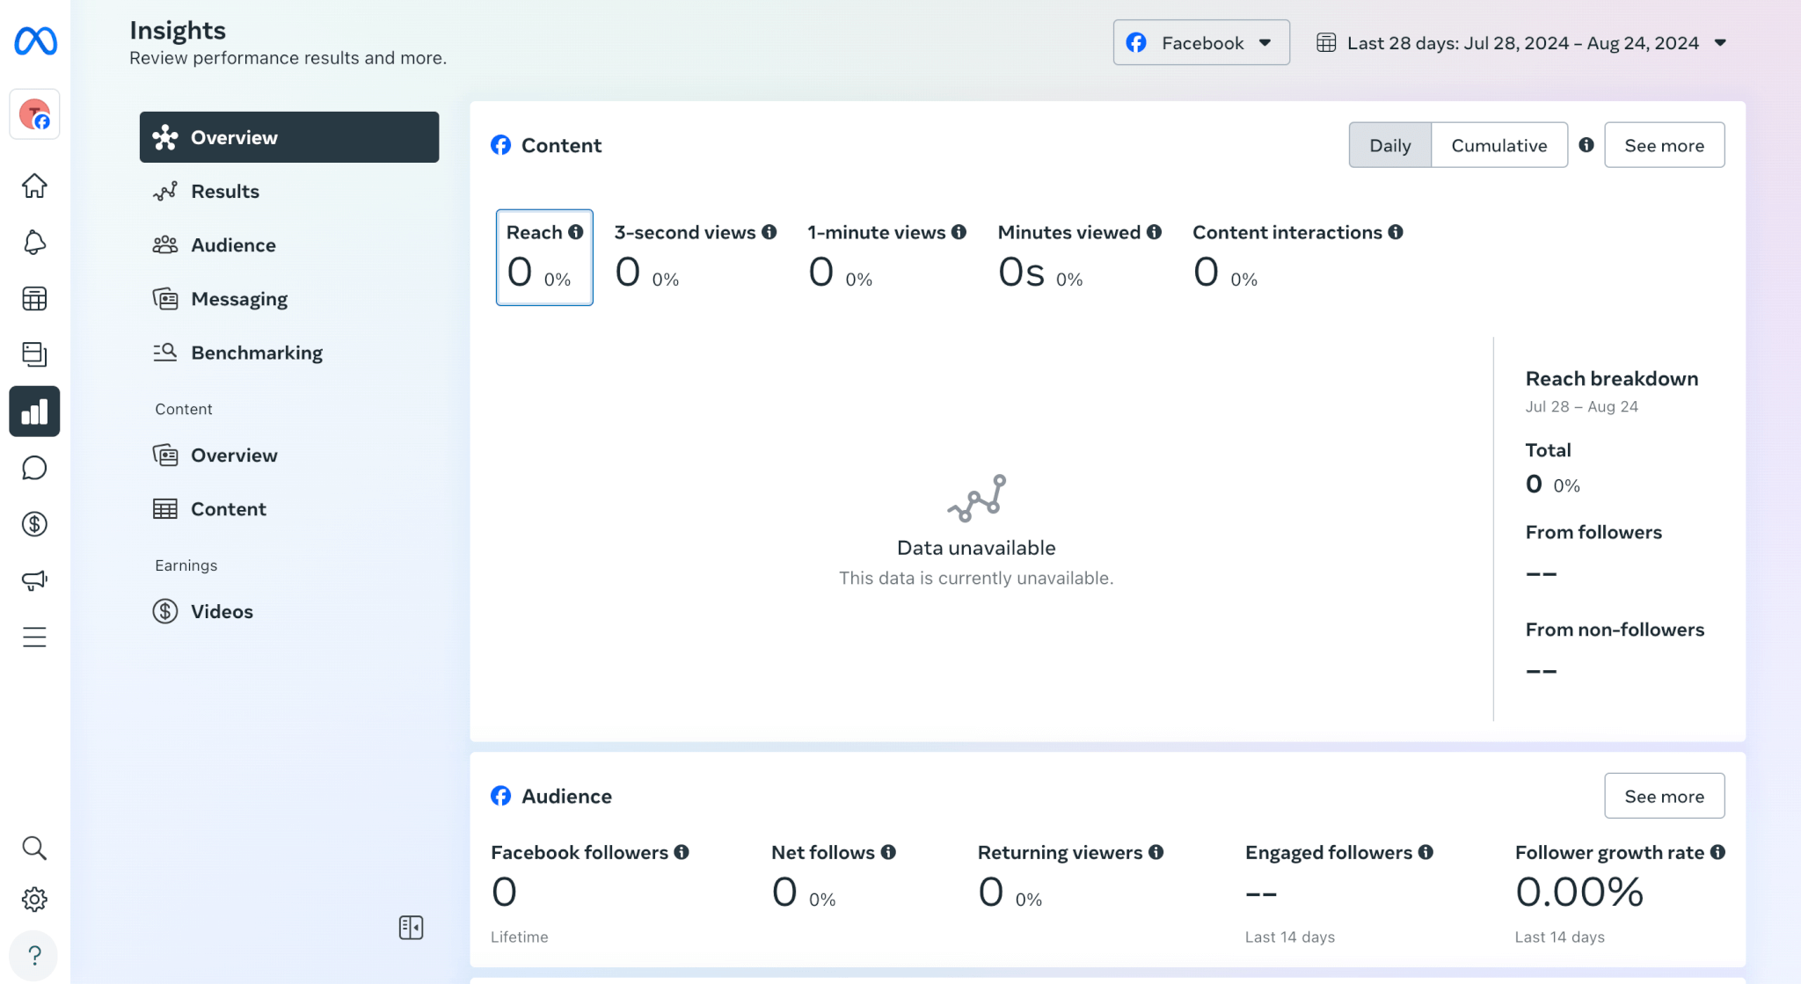Viewport: 1801px width, 984px height.
Task: Open Monetization with the dollar icon
Action: coord(34,524)
